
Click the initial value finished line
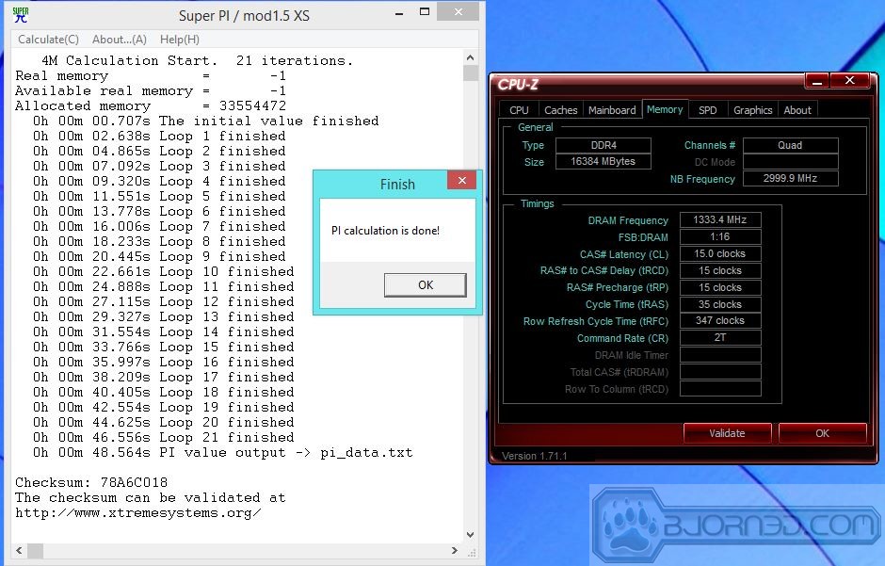click(x=206, y=121)
